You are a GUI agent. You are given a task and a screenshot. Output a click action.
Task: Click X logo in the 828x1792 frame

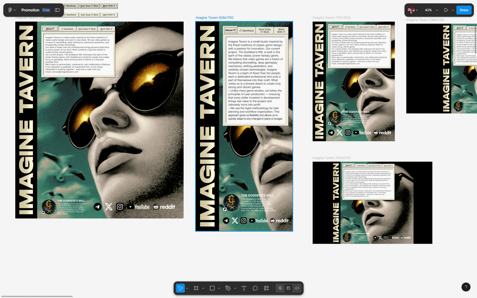point(235,221)
